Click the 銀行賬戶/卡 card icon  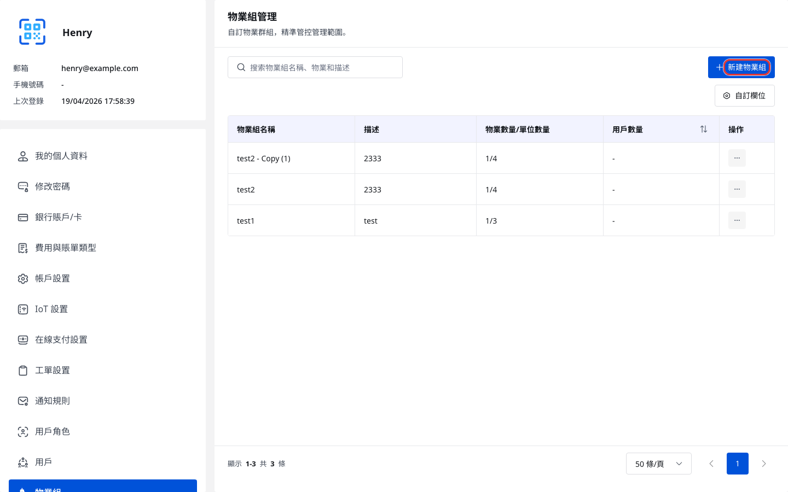[23, 218]
